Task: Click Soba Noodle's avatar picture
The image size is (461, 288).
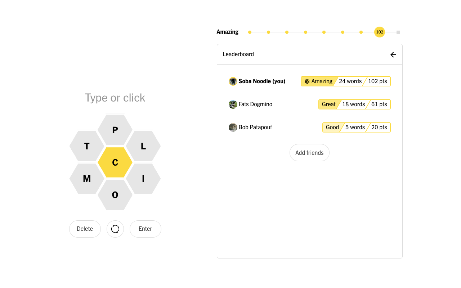Action: (233, 81)
